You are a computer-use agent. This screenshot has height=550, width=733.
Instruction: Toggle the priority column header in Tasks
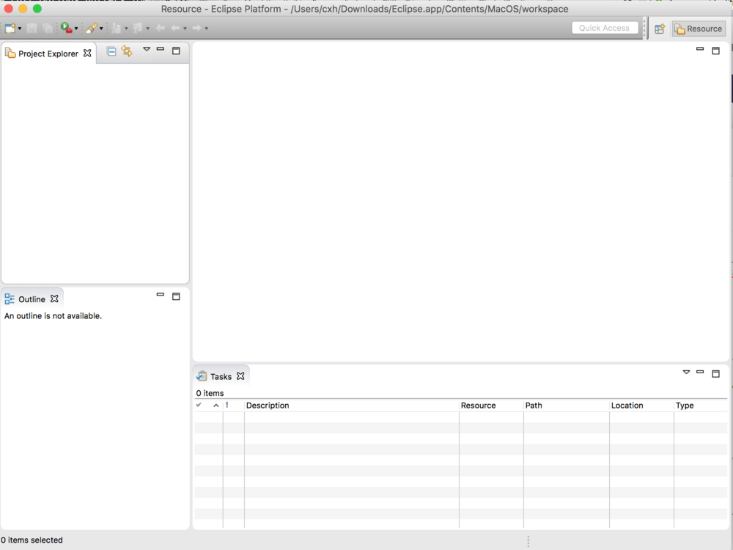(226, 405)
